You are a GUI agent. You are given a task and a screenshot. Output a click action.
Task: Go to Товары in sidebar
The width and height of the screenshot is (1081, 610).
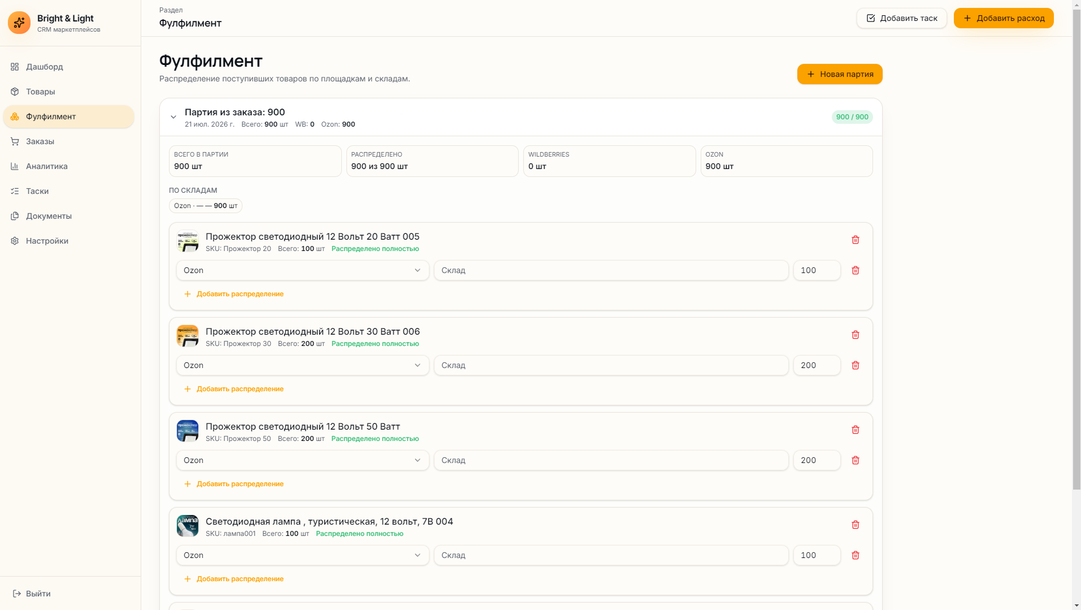[69, 92]
